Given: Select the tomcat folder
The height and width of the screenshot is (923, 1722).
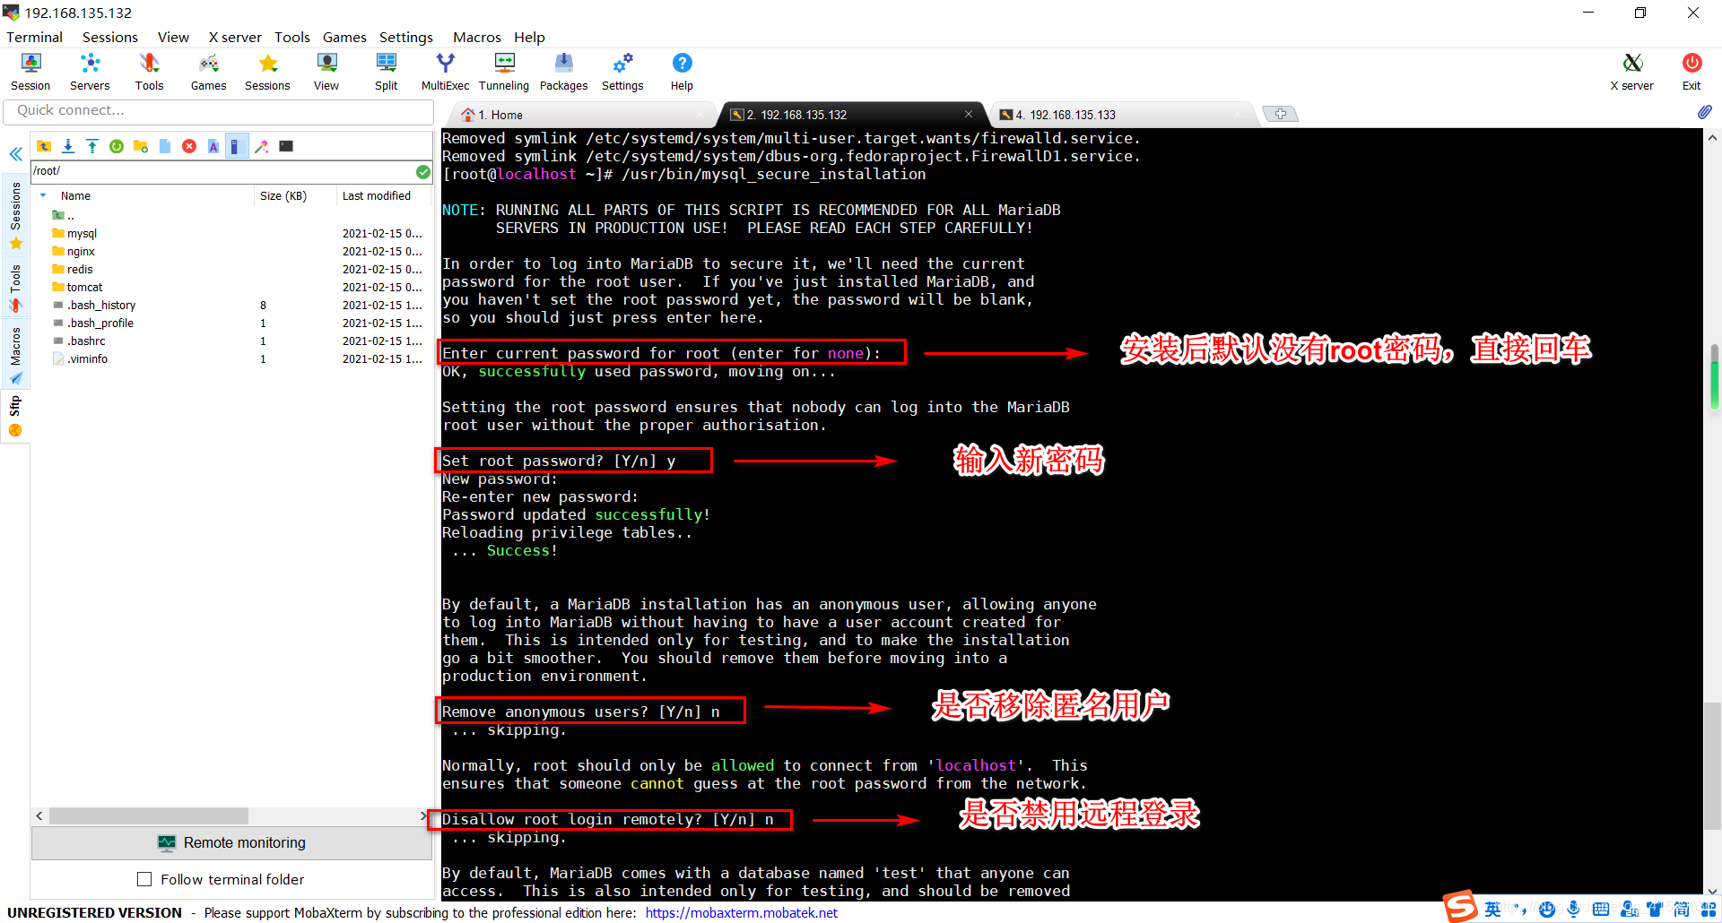Looking at the screenshot, I should coord(84,287).
